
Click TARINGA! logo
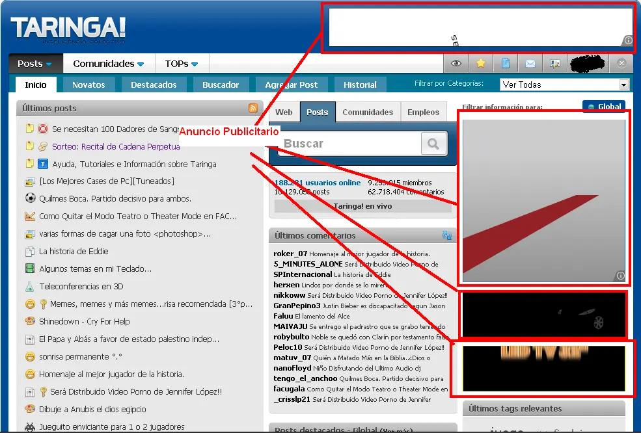pos(68,29)
